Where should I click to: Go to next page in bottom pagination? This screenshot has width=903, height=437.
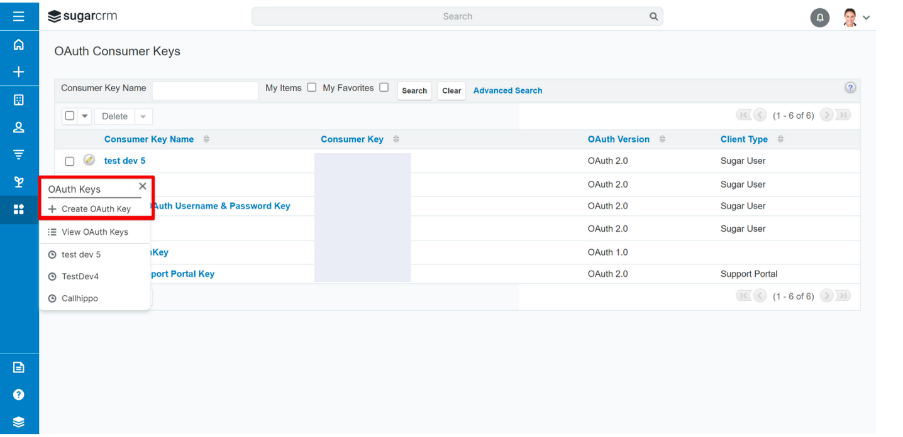827,296
